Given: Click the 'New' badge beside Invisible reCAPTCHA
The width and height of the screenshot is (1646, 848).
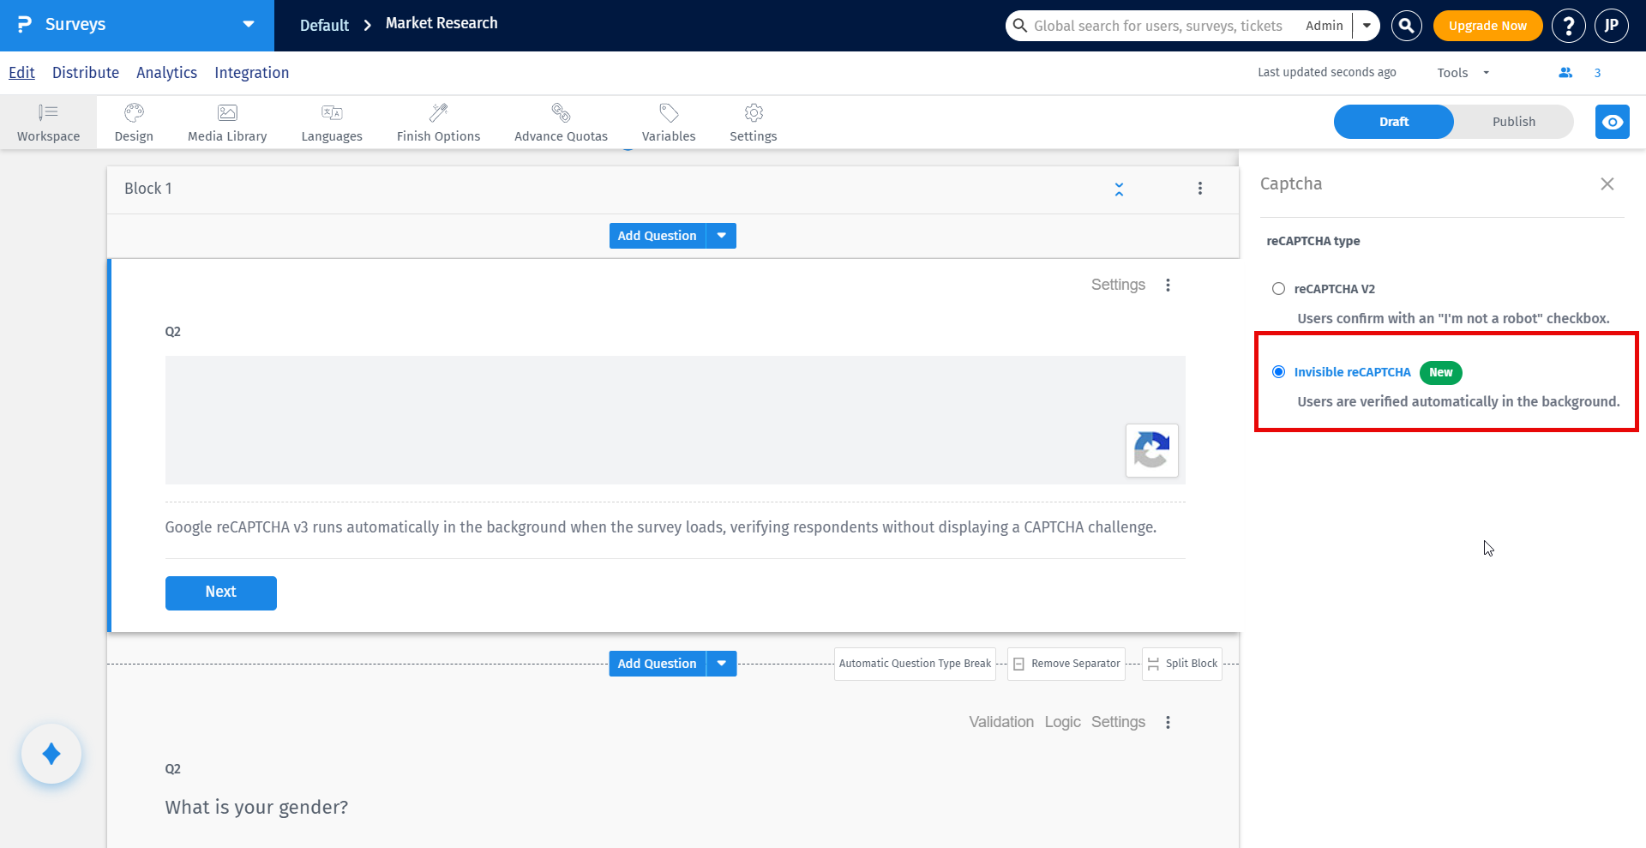Looking at the screenshot, I should pyautogui.click(x=1440, y=372).
